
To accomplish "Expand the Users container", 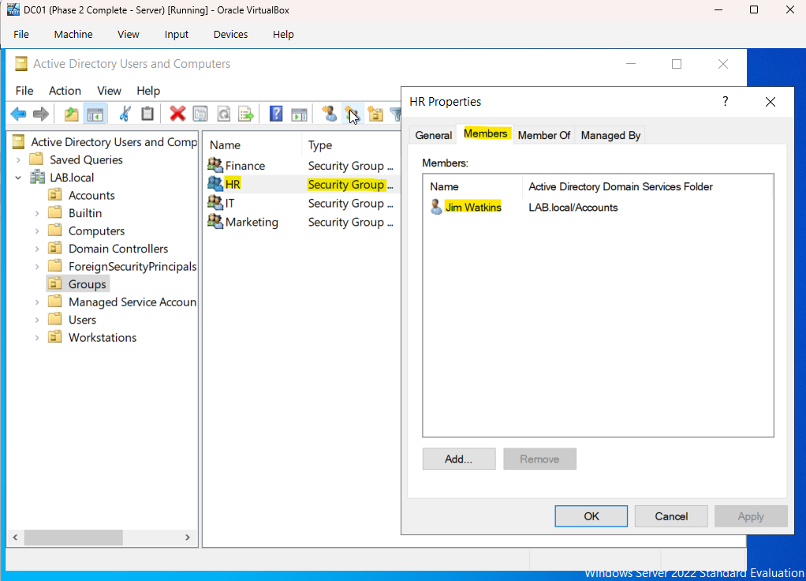I will [x=37, y=320].
